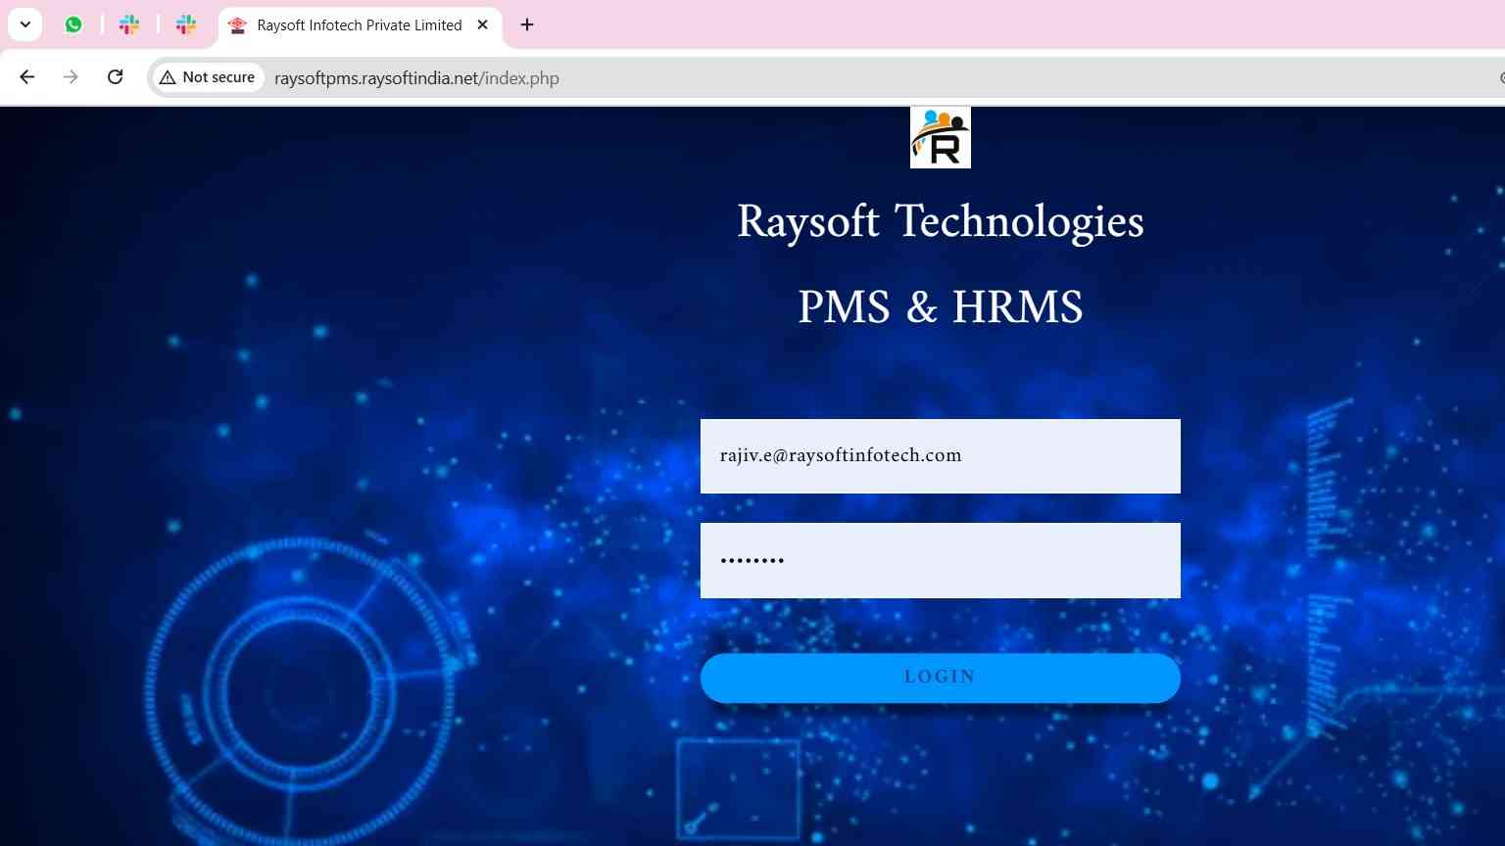This screenshot has height=846, width=1505.
Task: Click the PMS & HRMS heading
Action: [941, 306]
